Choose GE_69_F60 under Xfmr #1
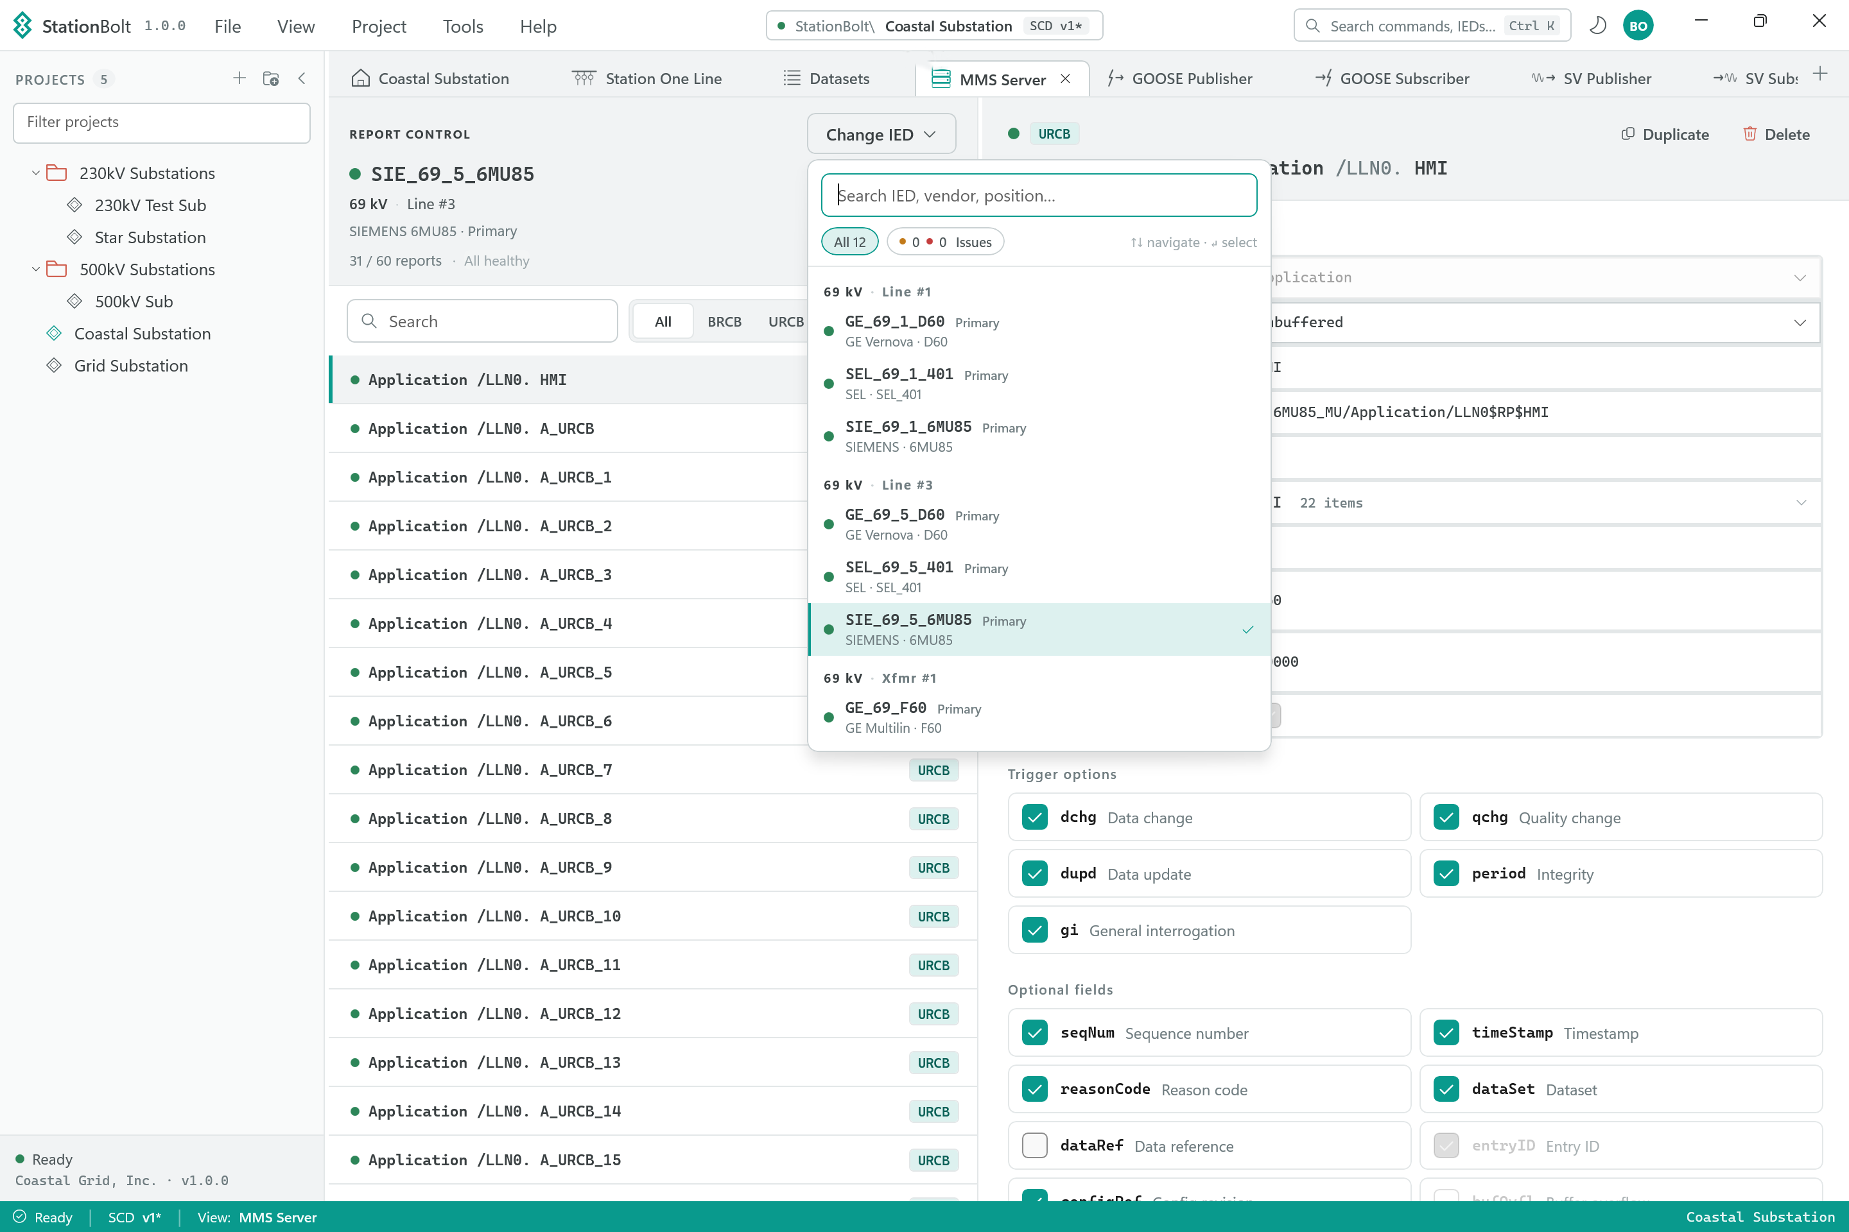This screenshot has width=1849, height=1232. click(1039, 717)
